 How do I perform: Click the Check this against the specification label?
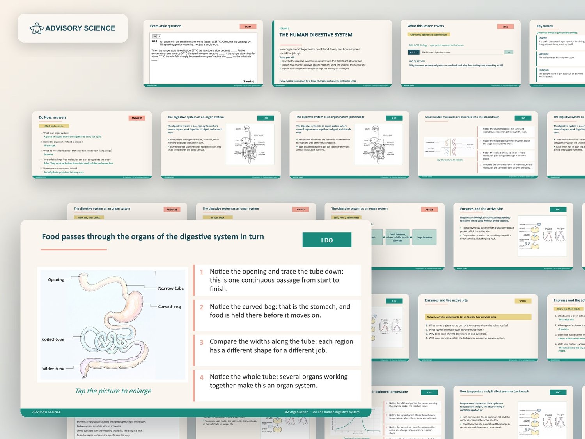[429, 34]
